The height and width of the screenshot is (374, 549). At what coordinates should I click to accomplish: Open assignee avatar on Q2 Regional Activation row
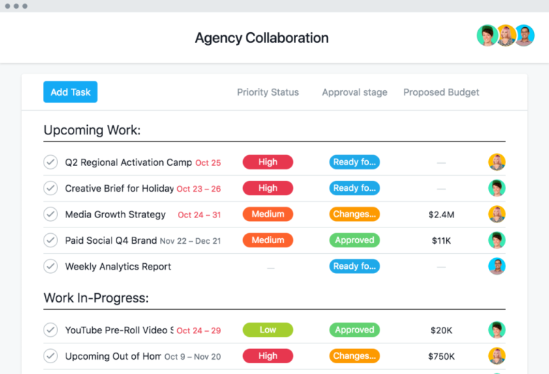point(497,162)
